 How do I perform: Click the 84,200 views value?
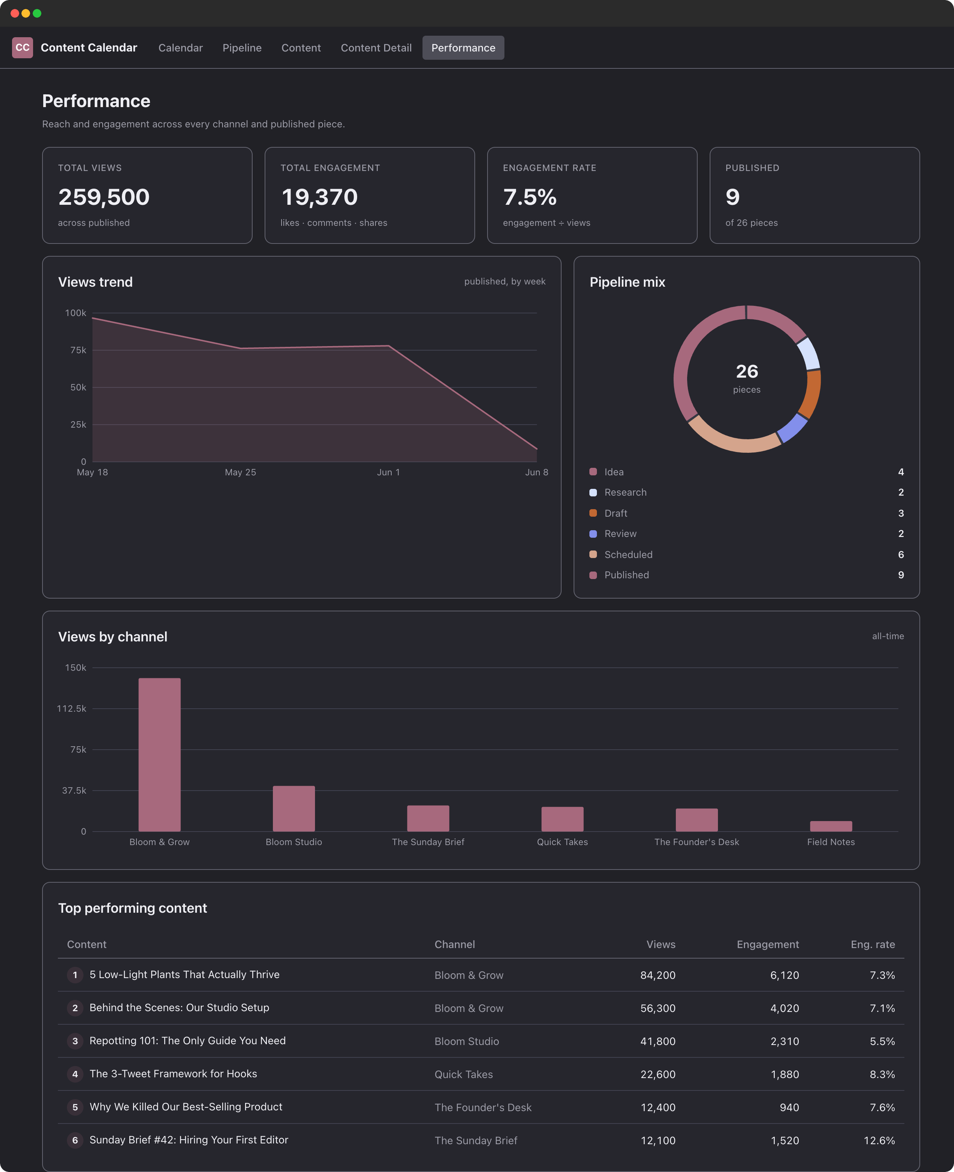point(658,975)
